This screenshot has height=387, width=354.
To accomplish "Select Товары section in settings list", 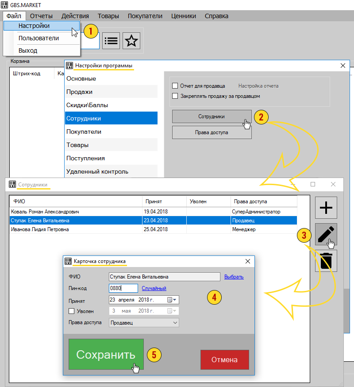I will click(111, 145).
